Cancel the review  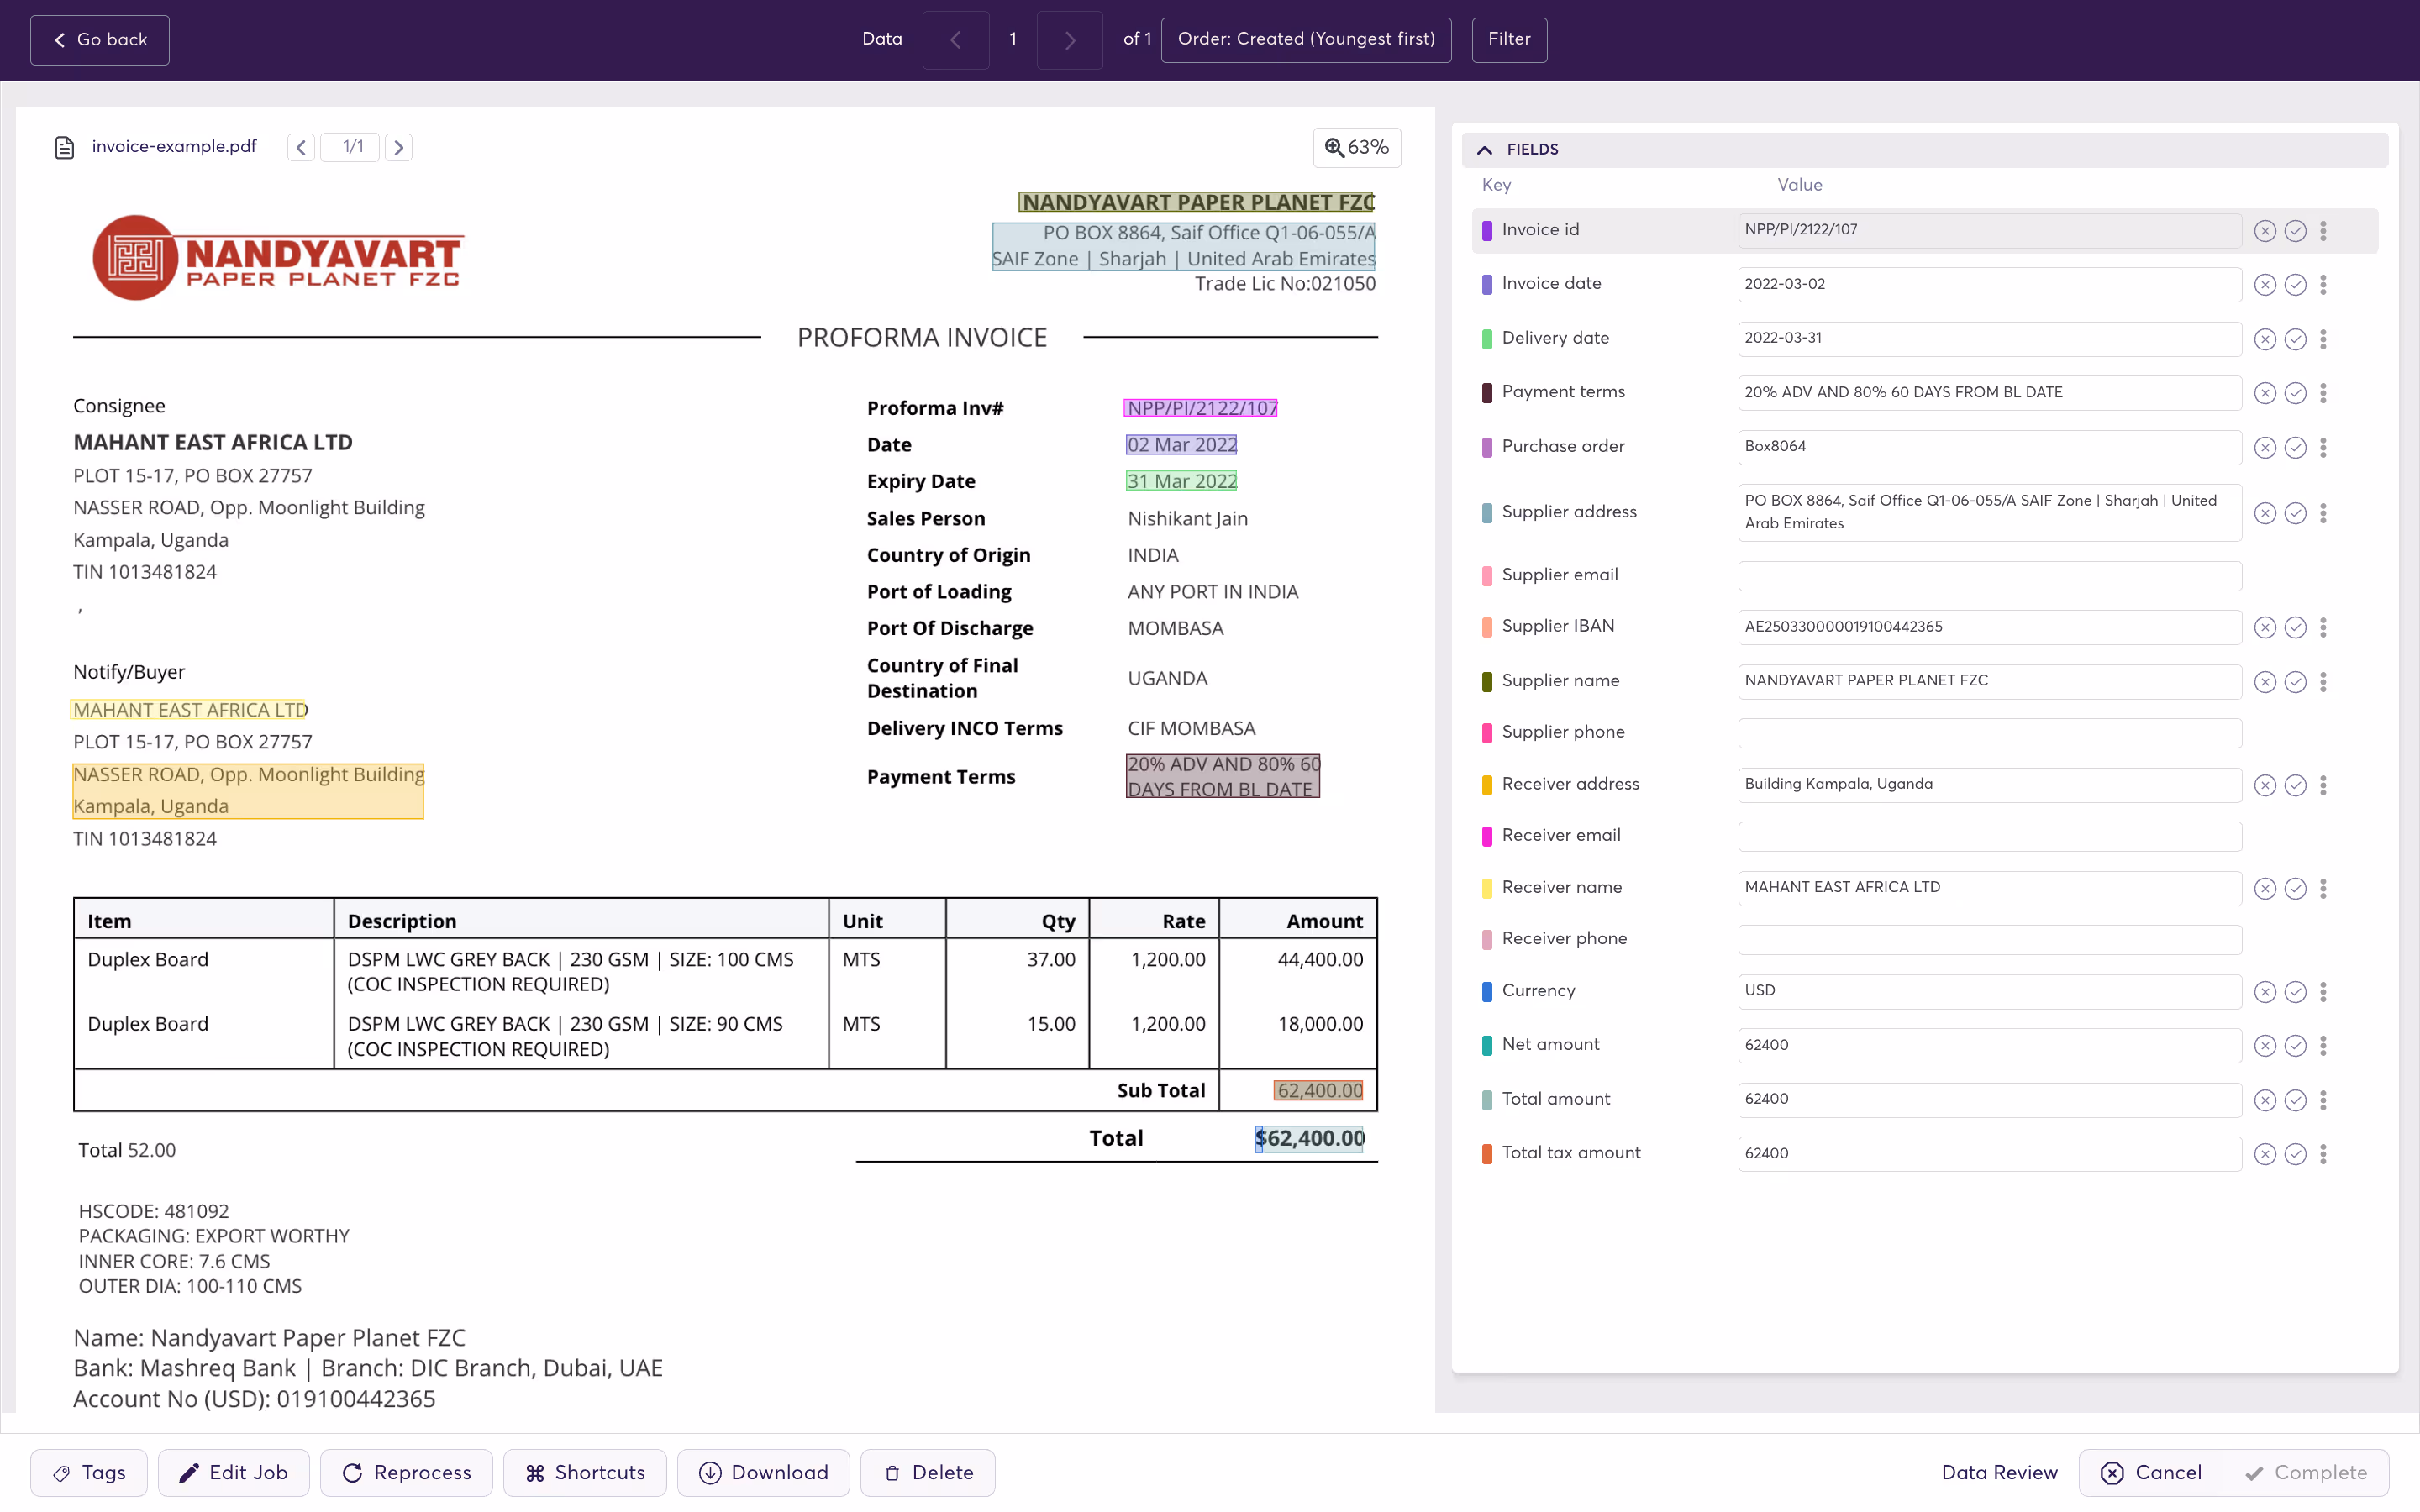(2151, 1472)
